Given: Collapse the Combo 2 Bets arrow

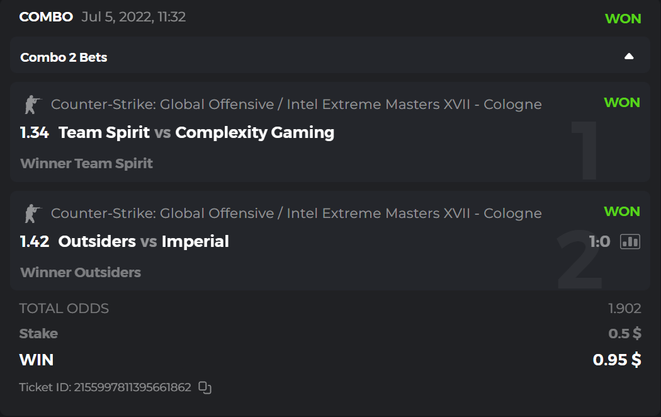Looking at the screenshot, I should pos(628,57).
